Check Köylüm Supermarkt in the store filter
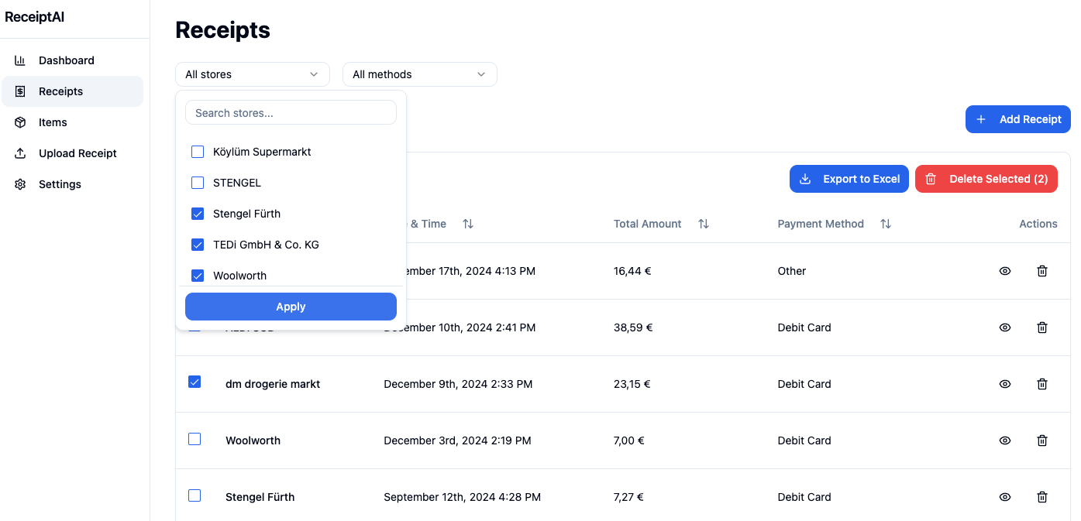Image resolution: width=1081 pixels, height=521 pixels. tap(198, 152)
